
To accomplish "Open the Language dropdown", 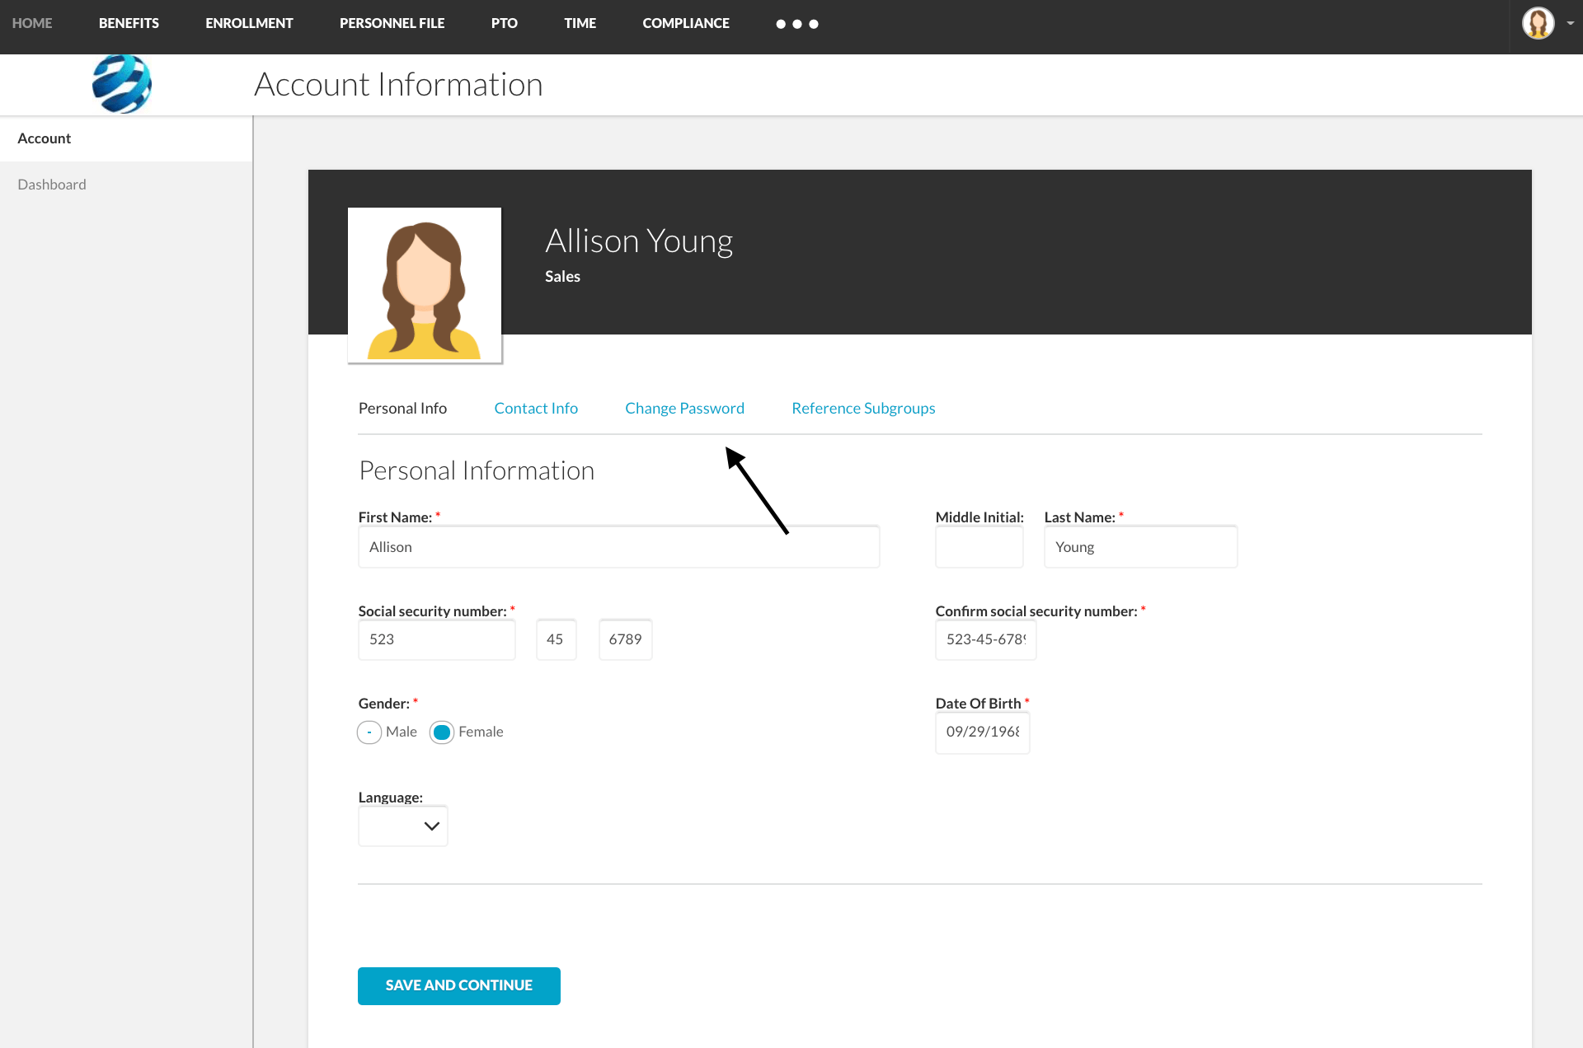I will click(x=402, y=826).
